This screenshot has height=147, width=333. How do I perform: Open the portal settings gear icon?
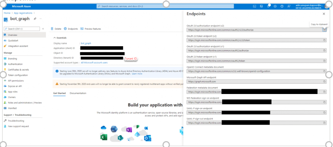click(x=275, y=7)
